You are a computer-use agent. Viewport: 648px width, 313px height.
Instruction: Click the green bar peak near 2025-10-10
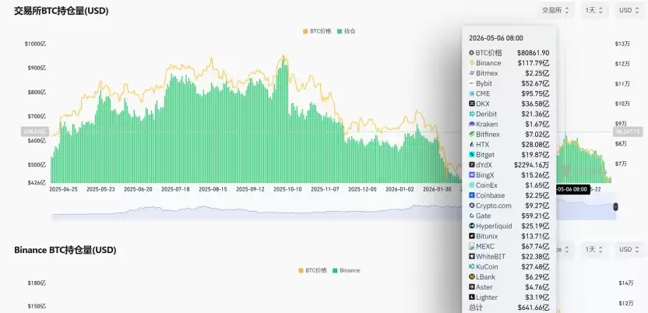(x=283, y=120)
